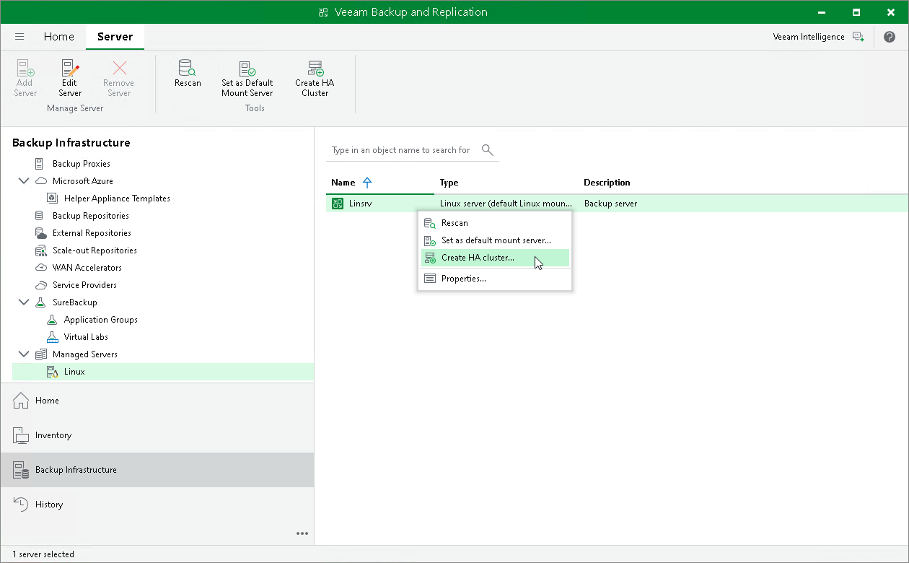Collapse the Microsoft Azure tree node

[24, 180]
